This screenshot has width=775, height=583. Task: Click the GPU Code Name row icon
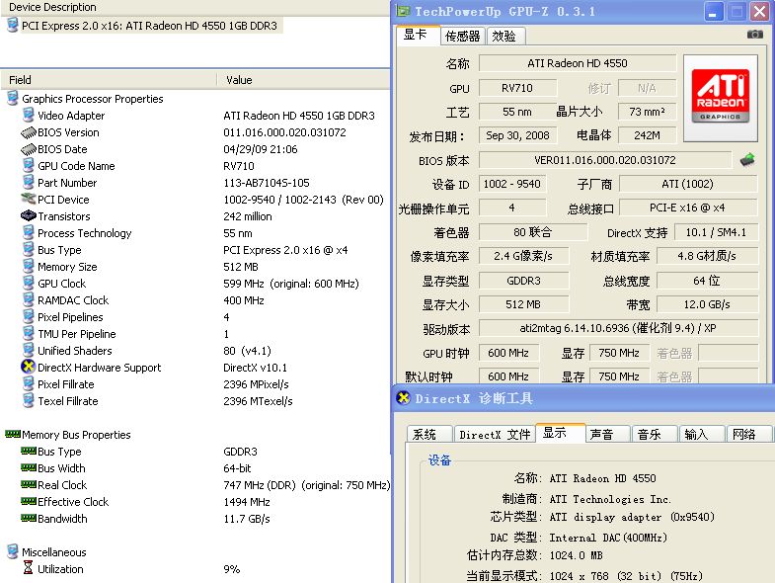[29, 165]
